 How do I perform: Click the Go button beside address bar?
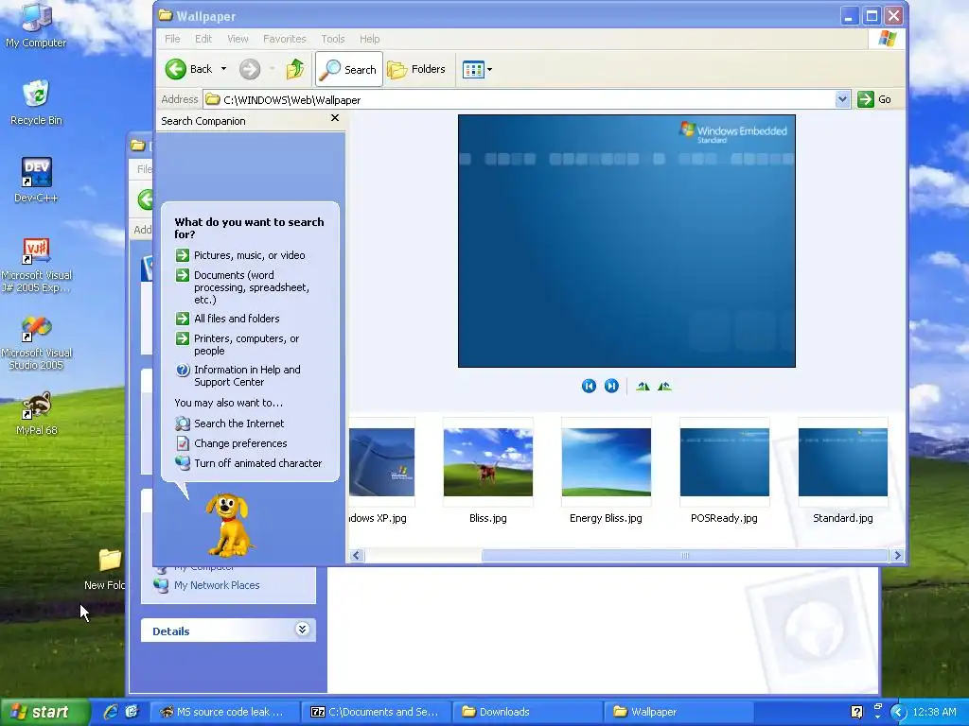pos(874,99)
